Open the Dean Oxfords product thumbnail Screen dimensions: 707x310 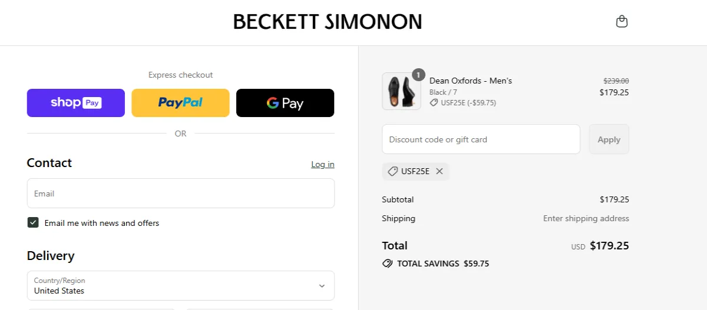[x=401, y=91]
